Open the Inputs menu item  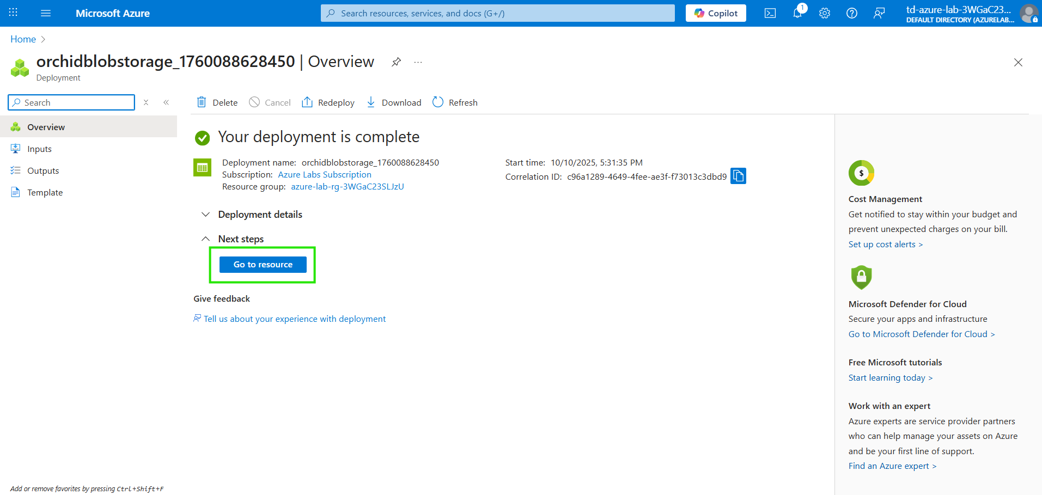[39, 149]
